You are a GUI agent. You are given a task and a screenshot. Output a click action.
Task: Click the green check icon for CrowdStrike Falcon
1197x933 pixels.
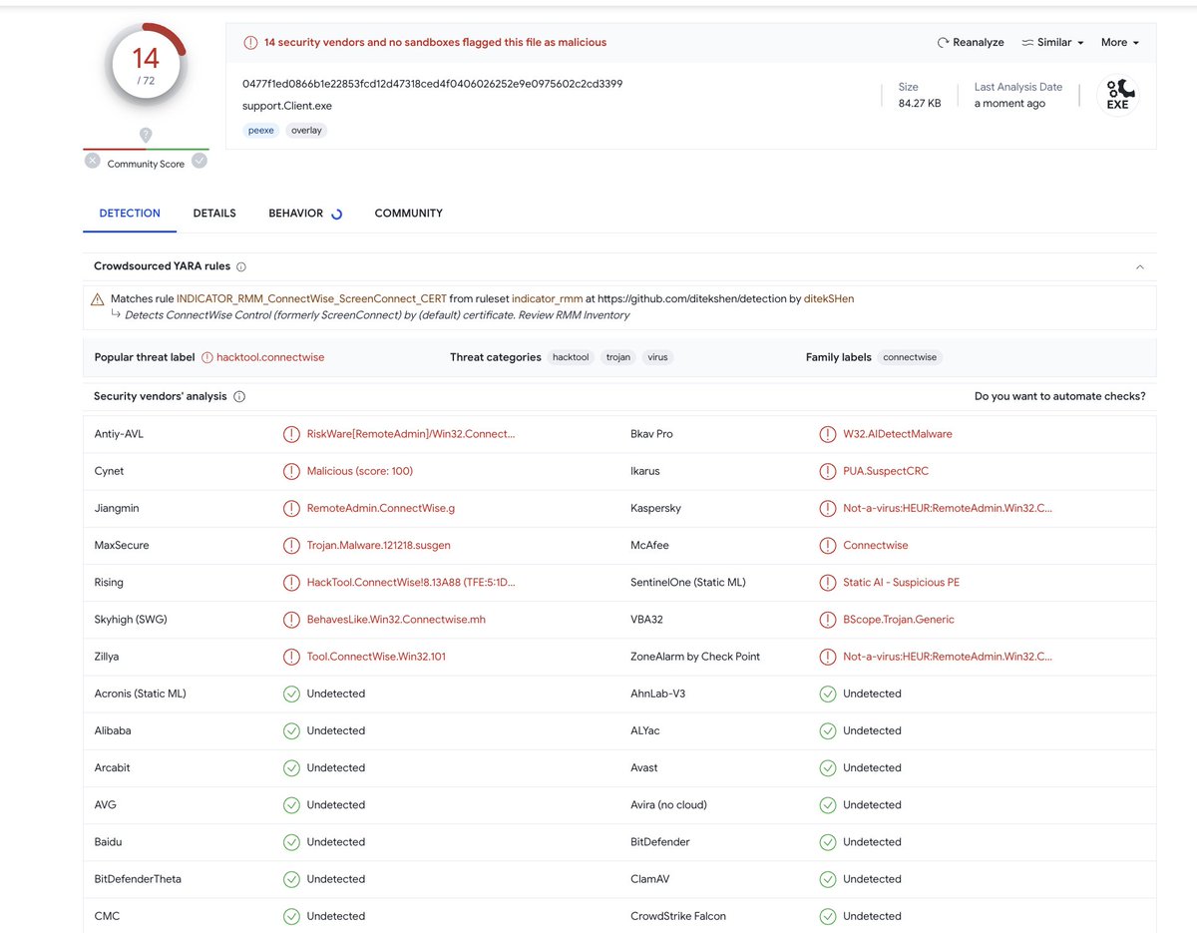[x=827, y=916]
